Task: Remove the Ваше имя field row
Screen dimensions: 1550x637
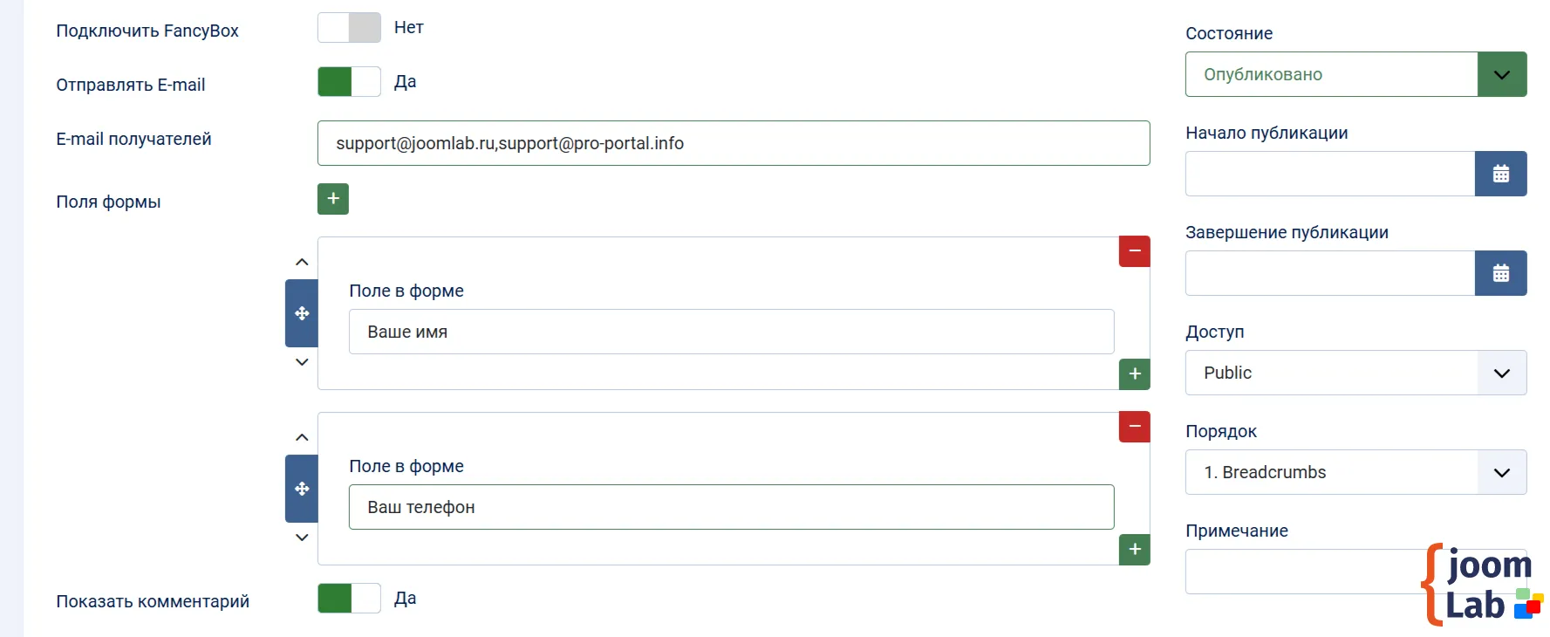Action: [x=1134, y=251]
